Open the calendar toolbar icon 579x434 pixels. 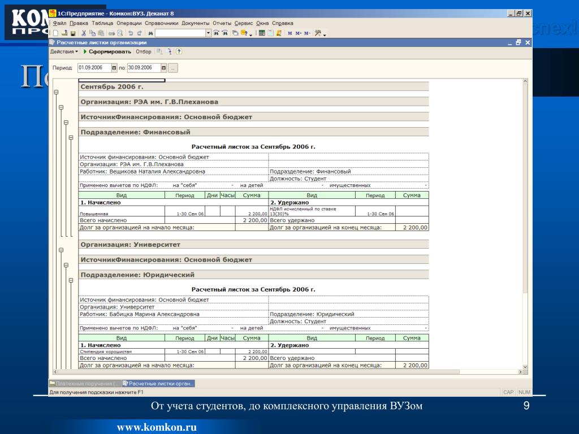click(270, 33)
